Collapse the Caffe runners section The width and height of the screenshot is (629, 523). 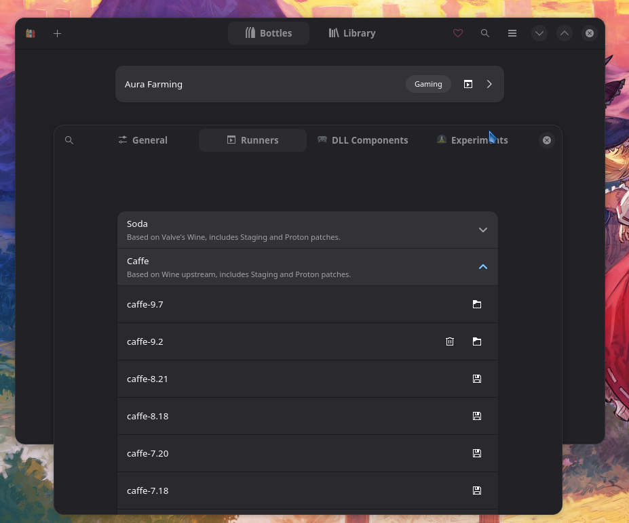(483, 267)
